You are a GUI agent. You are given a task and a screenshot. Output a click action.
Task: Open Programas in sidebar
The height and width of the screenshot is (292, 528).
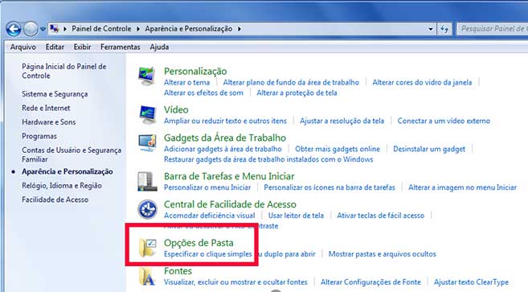click(x=39, y=136)
